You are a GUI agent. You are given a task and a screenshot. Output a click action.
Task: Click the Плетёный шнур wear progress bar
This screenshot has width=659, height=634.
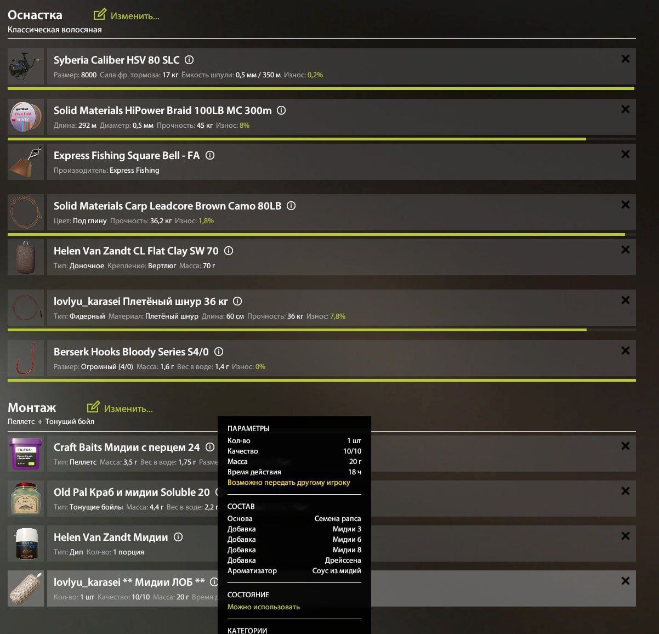(x=322, y=330)
